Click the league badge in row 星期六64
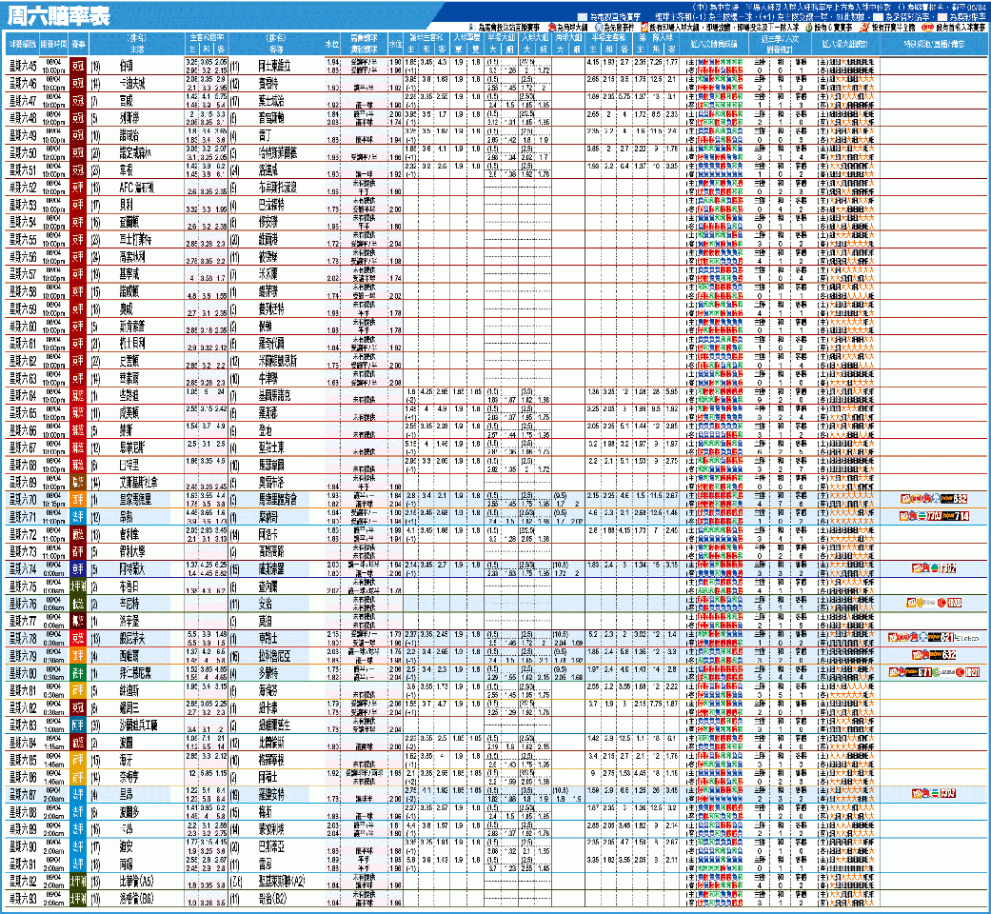Image resolution: width=991 pixels, height=914 pixels. click(x=78, y=395)
